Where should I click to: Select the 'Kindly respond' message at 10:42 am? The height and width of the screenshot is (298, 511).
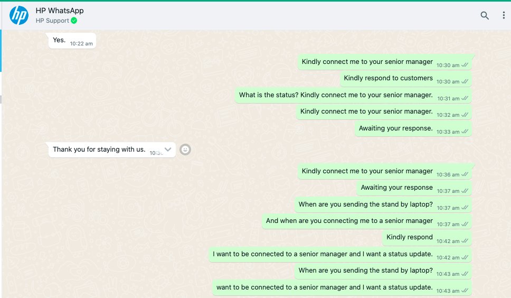(427, 238)
